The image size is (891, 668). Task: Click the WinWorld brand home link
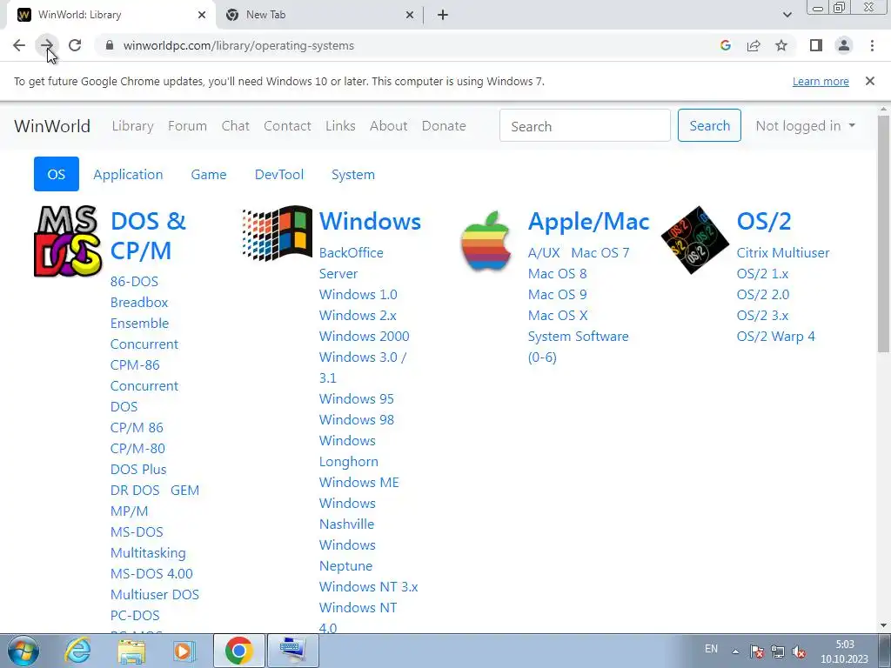click(x=52, y=125)
